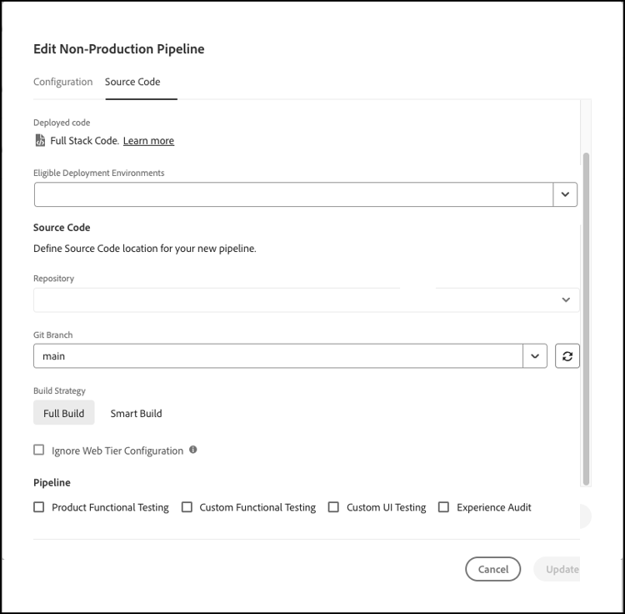Select the Source Code tab

pyautogui.click(x=132, y=82)
